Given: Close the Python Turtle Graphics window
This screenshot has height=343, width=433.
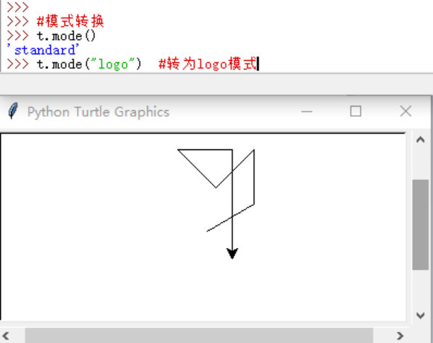Looking at the screenshot, I should pos(405,111).
